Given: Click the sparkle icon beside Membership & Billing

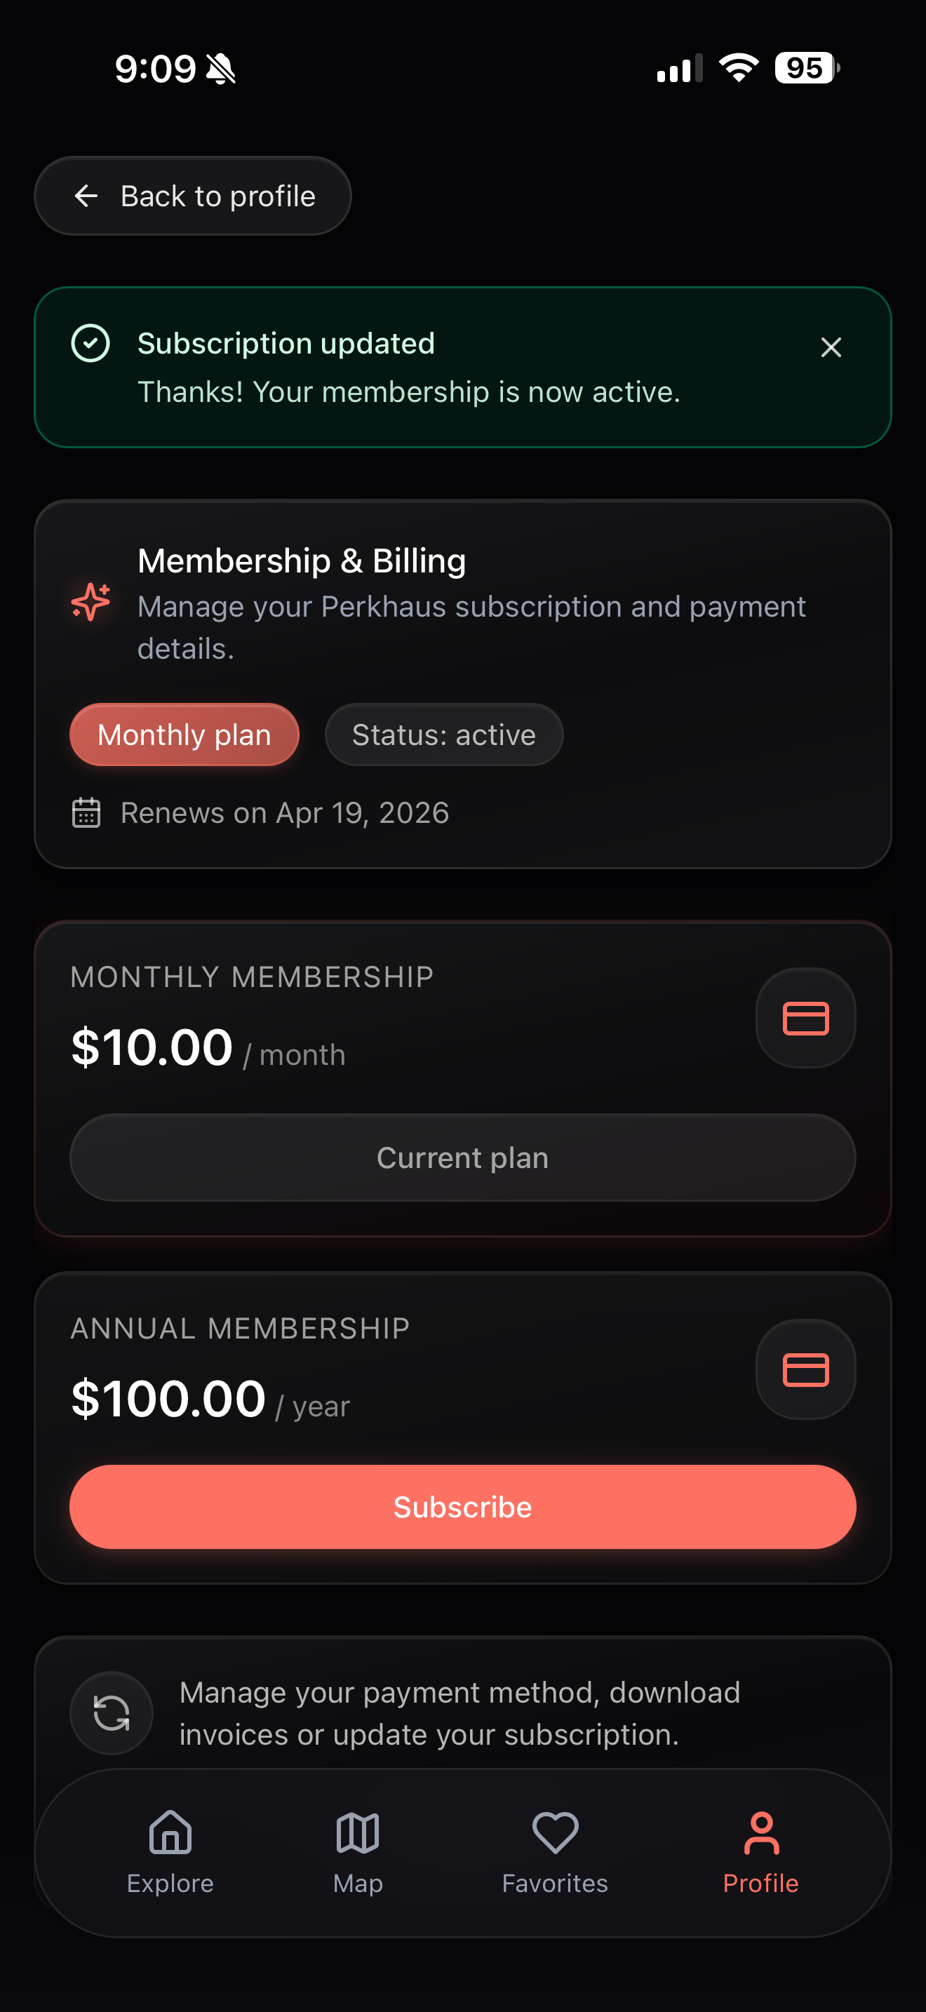Looking at the screenshot, I should click(x=90, y=602).
